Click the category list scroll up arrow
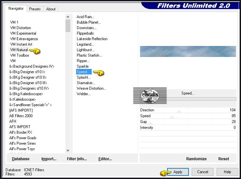 point(68,17)
